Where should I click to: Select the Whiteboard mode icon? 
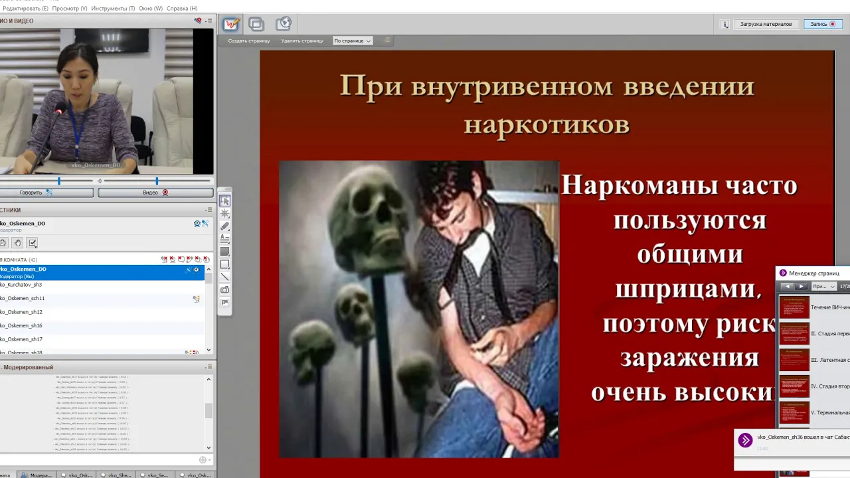(231, 25)
